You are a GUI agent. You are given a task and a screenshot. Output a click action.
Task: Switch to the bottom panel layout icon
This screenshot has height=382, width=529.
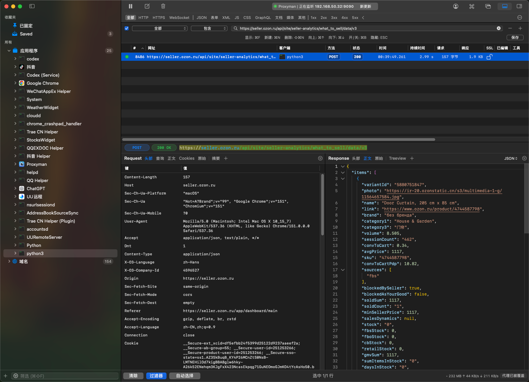click(505, 6)
